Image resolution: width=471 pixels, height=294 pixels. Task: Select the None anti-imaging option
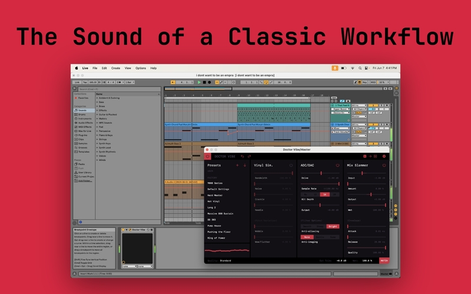coord(307,237)
